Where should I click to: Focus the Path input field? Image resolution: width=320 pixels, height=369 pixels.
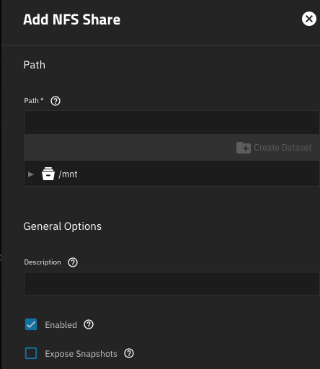(x=172, y=123)
